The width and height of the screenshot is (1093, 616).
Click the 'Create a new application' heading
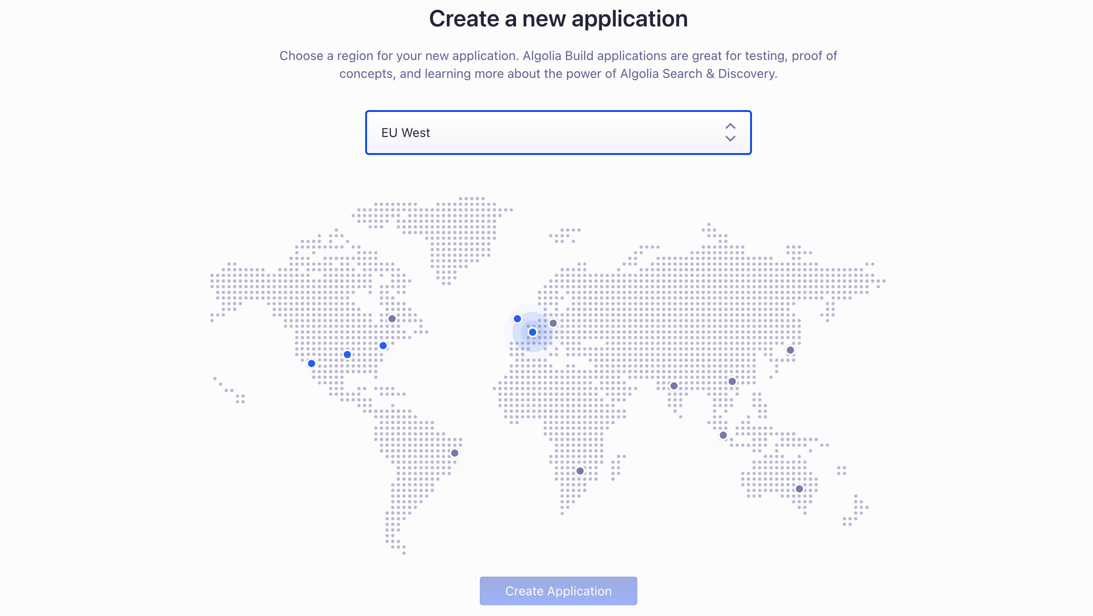(x=558, y=19)
